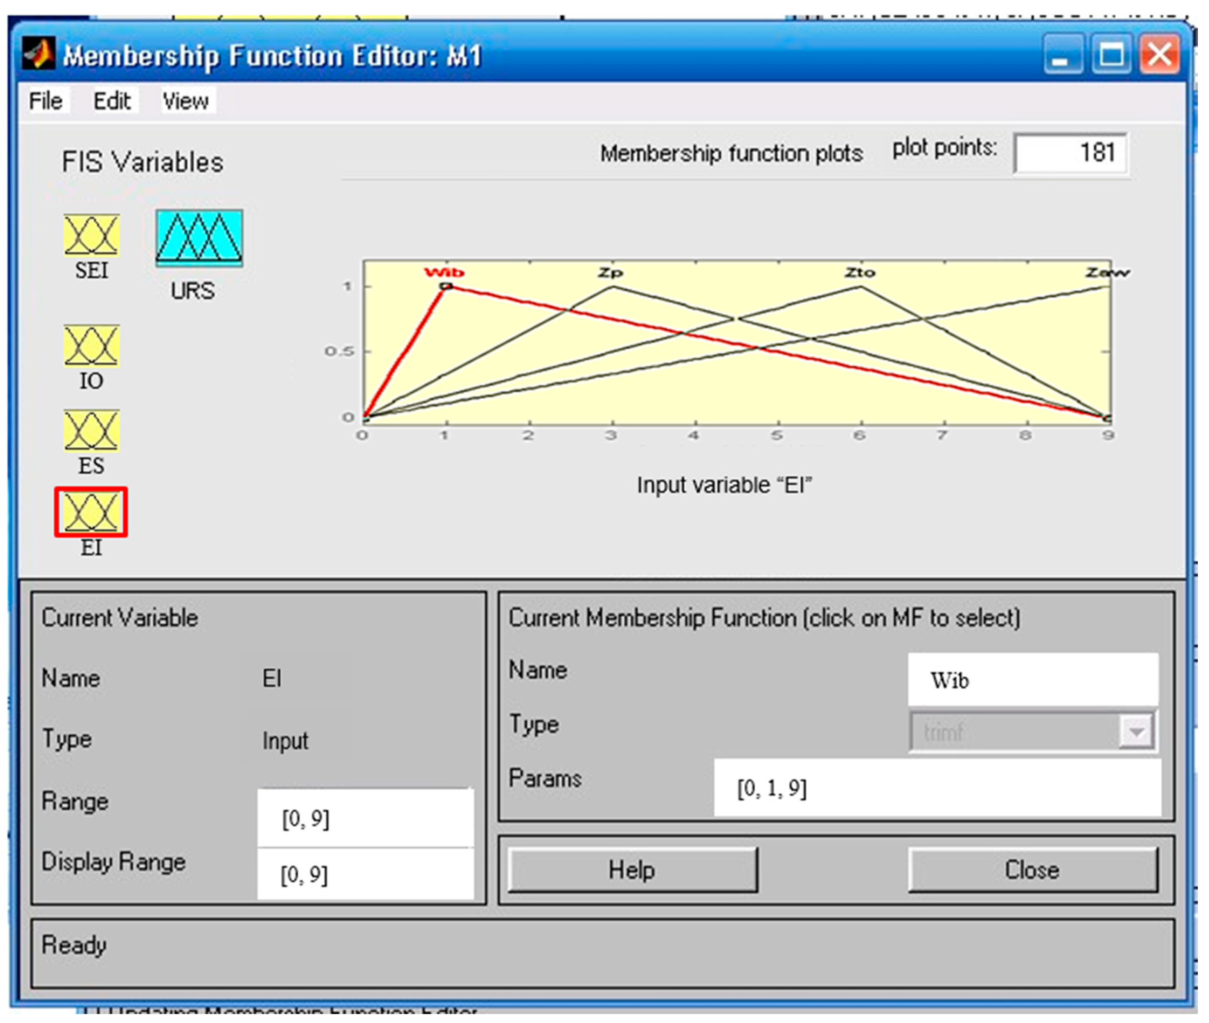Expand the membership function Type dropdown arrow

tap(1136, 732)
